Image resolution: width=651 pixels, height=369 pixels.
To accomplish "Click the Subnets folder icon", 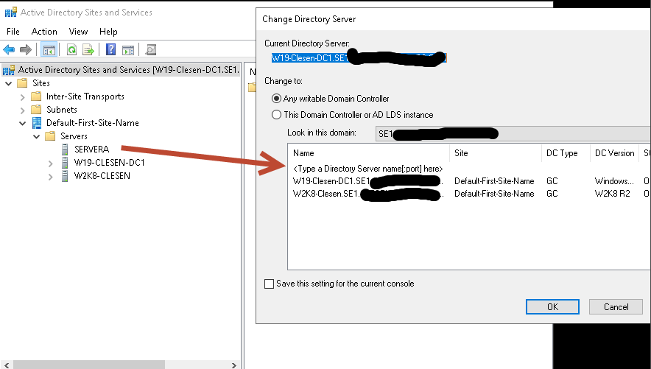I will tap(36, 110).
